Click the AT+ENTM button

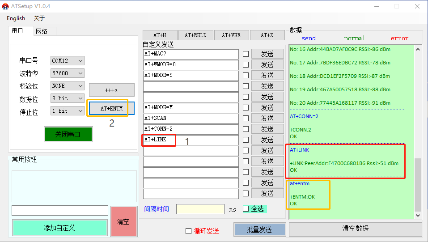[111, 108]
